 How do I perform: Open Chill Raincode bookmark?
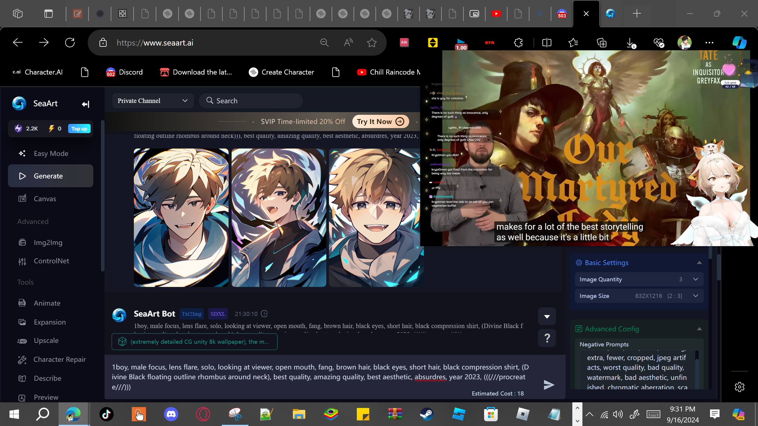click(388, 72)
